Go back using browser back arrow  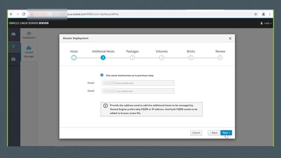point(11,14)
